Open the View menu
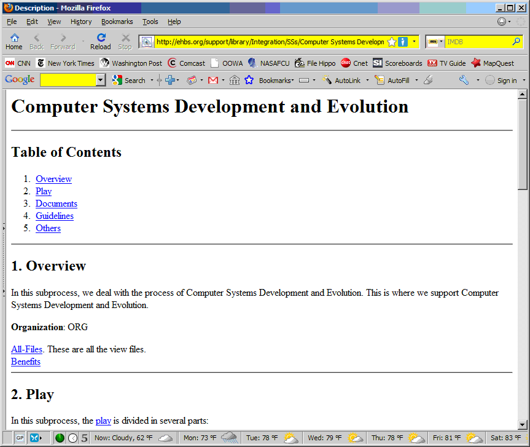 coord(54,22)
